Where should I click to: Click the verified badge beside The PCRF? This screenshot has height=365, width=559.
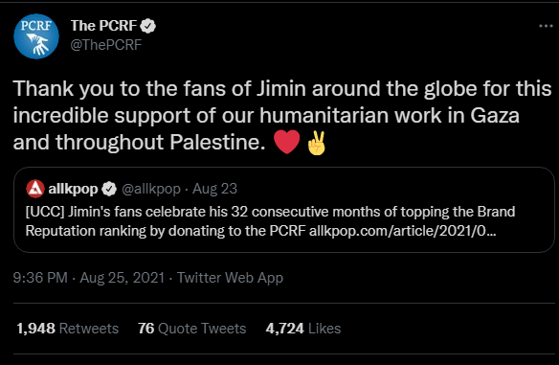pyautogui.click(x=147, y=26)
